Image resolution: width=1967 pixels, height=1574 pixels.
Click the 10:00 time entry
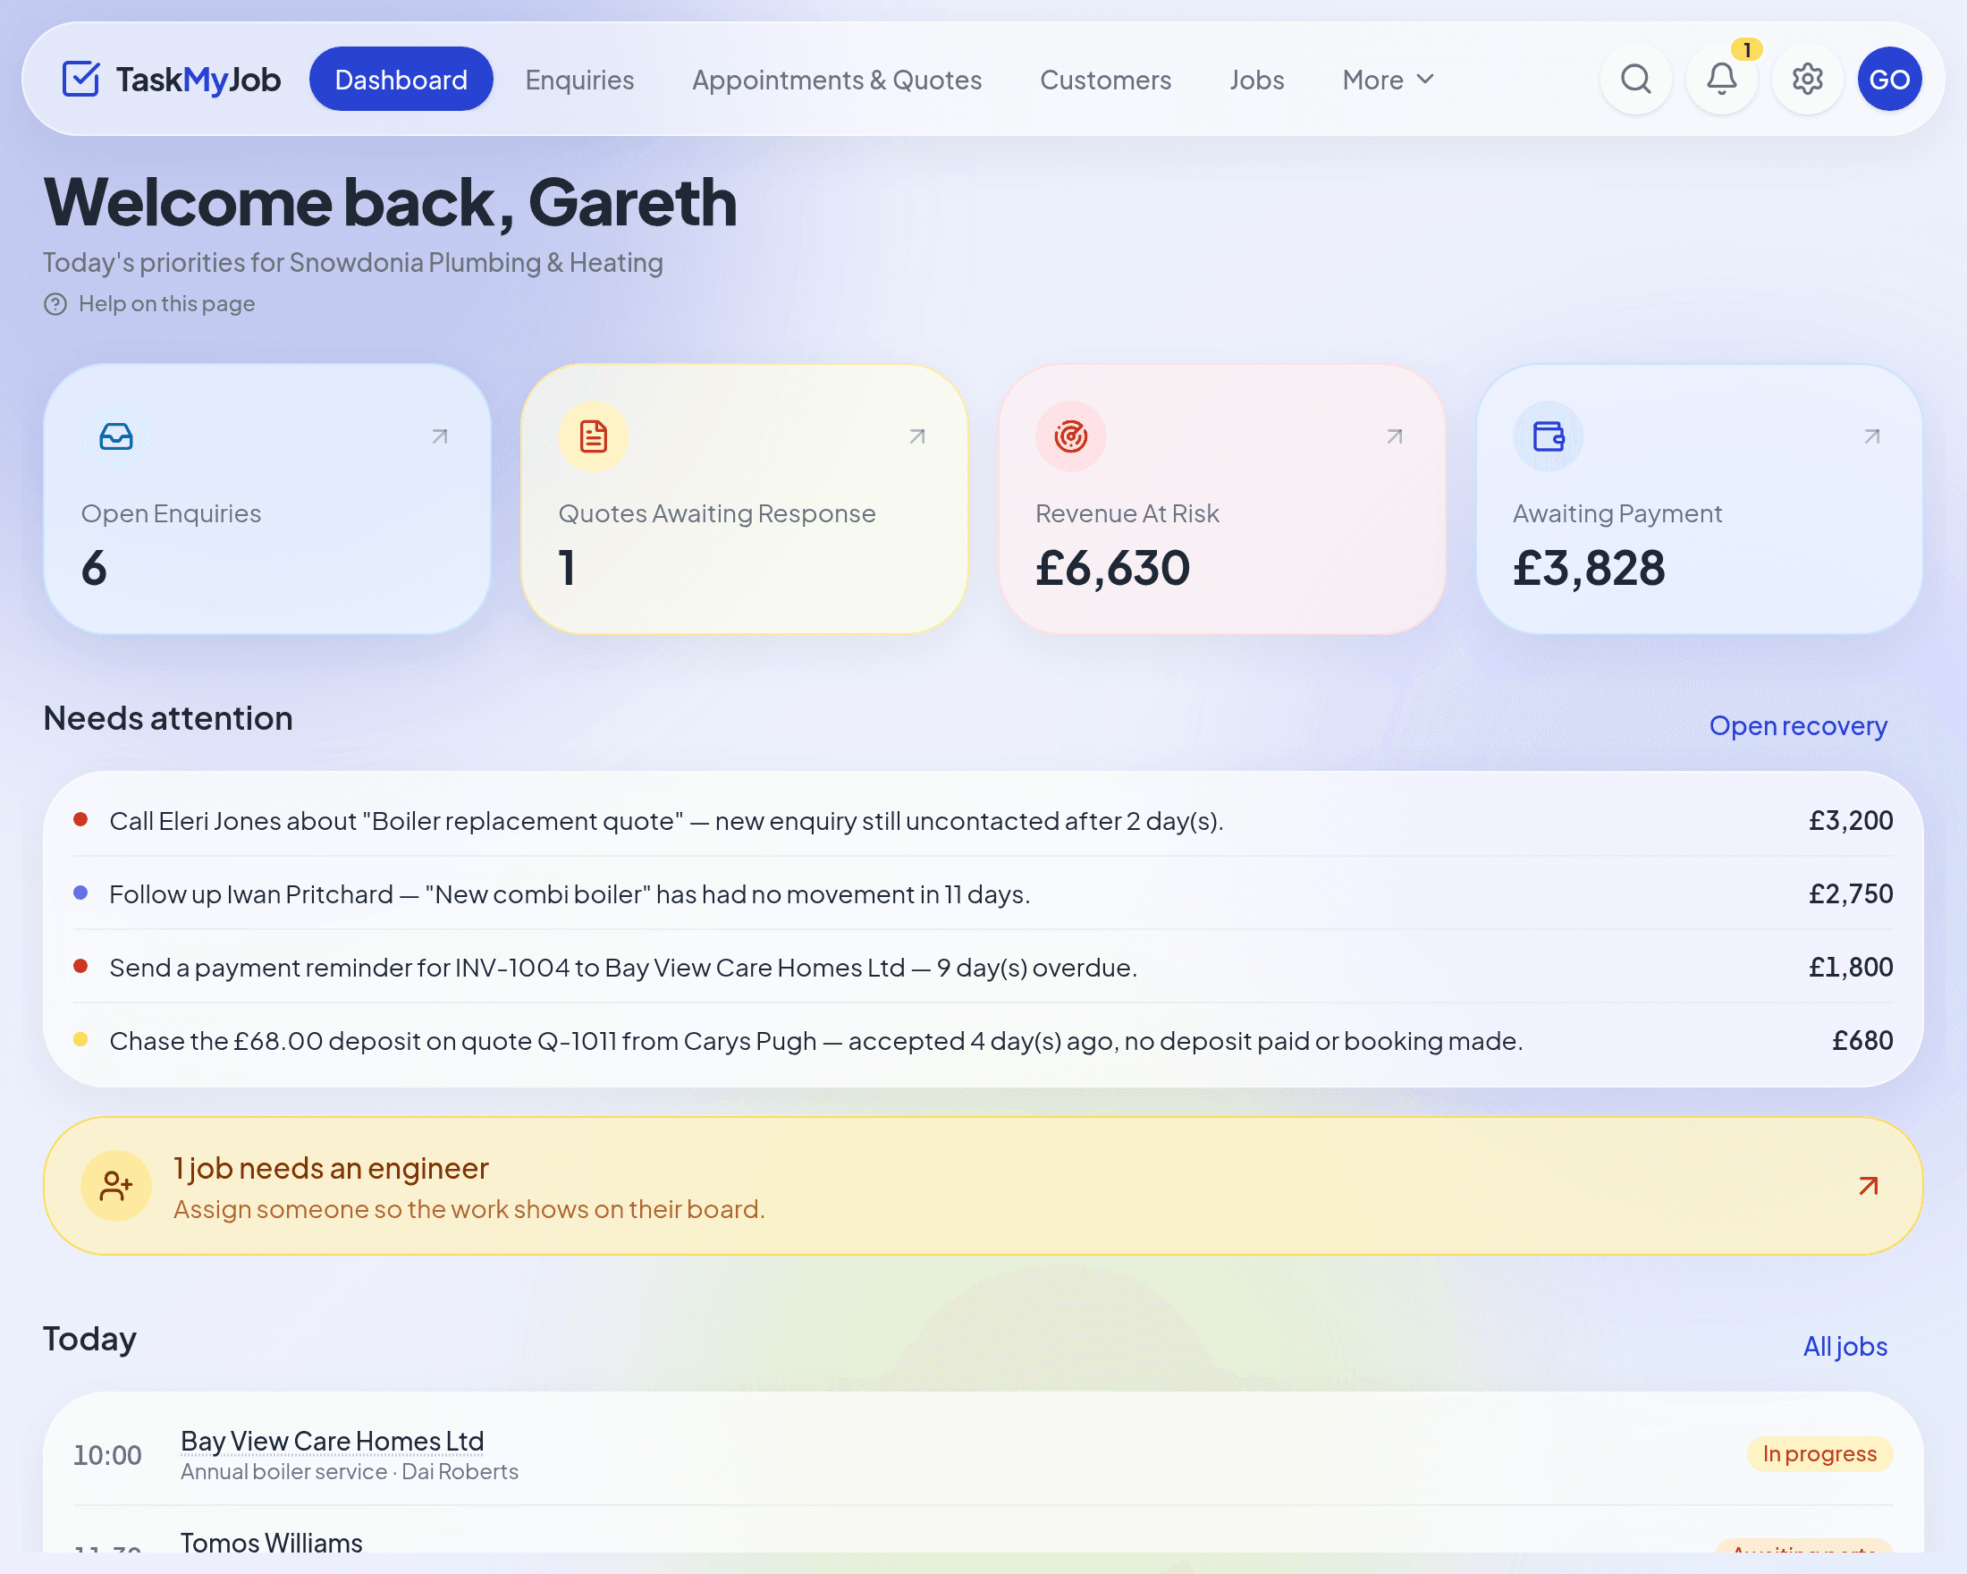coord(107,1454)
